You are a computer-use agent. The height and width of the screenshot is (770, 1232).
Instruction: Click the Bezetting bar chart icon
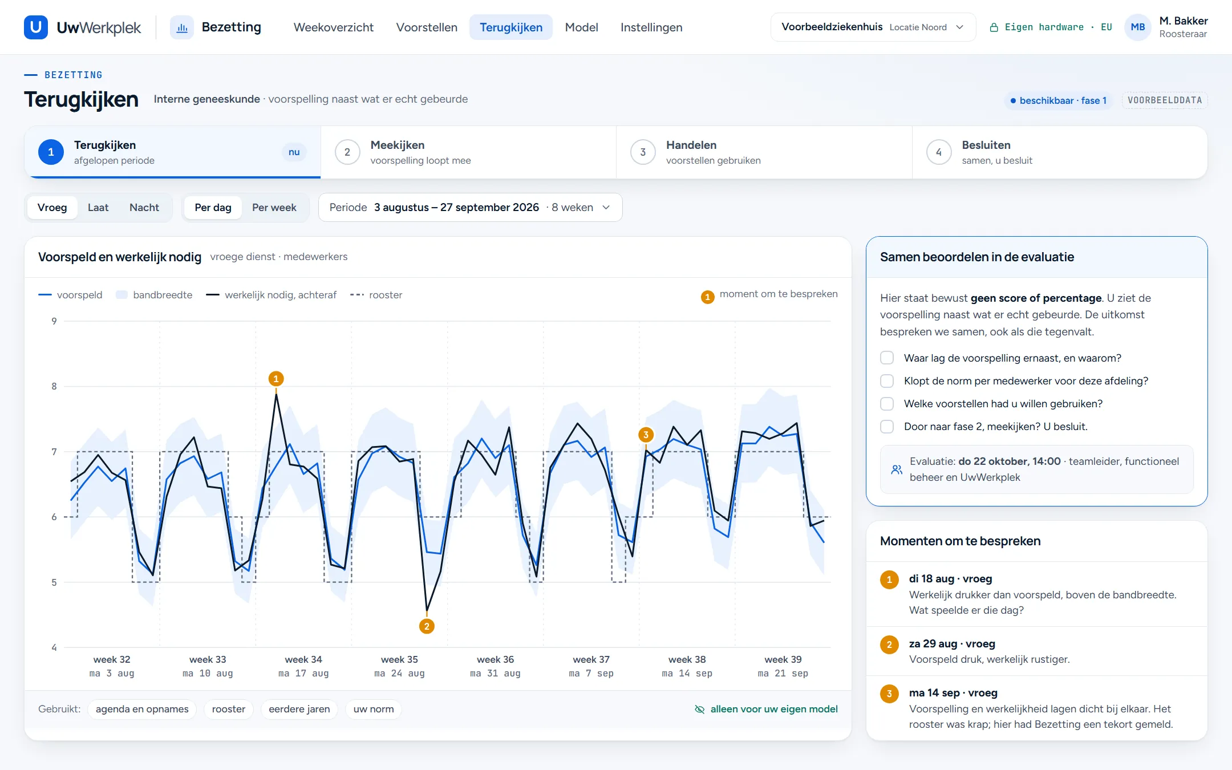(182, 27)
